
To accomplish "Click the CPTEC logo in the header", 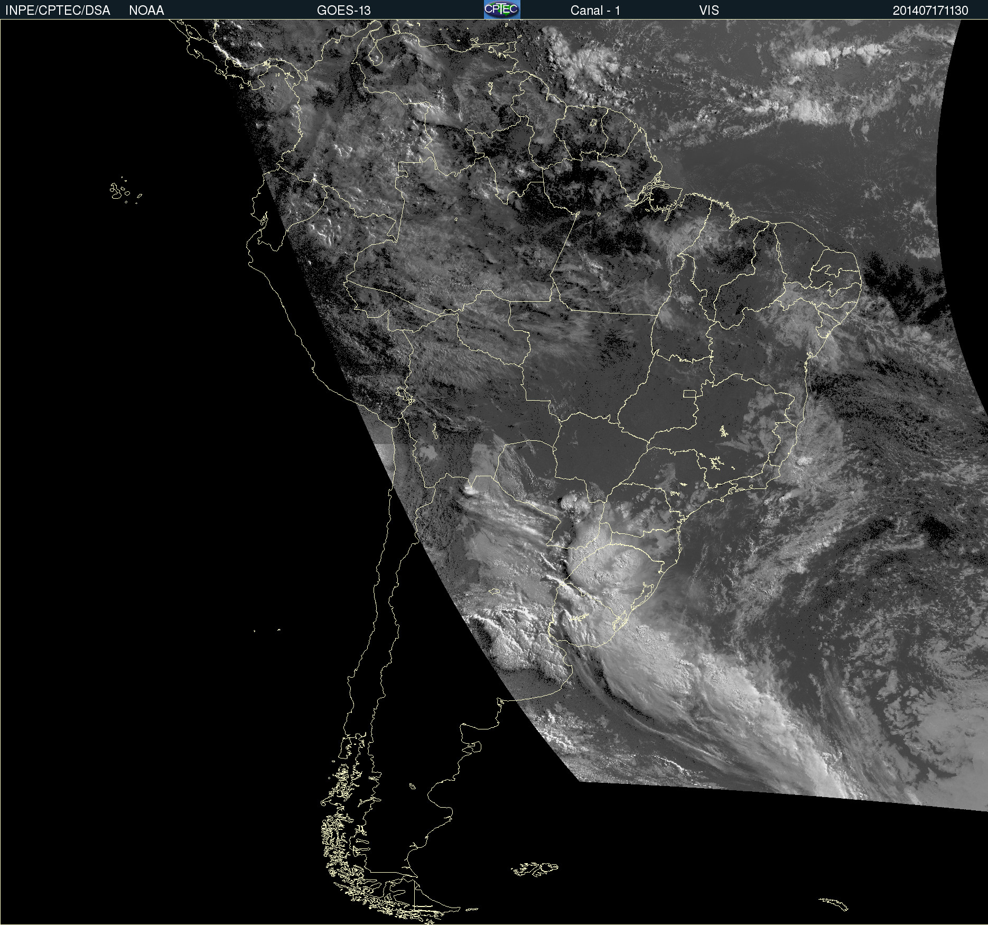I will click(x=501, y=10).
